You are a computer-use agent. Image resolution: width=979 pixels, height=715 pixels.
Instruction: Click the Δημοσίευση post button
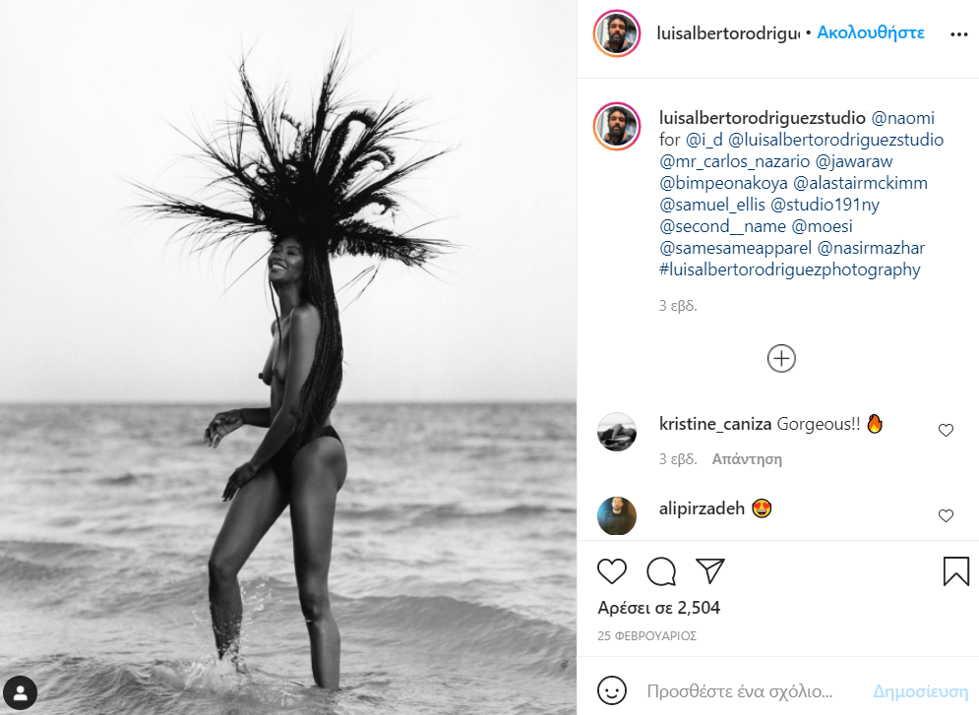coord(920,691)
